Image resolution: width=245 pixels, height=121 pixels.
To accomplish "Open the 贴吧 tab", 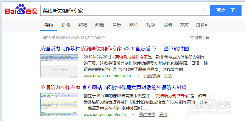I will (83, 25).
